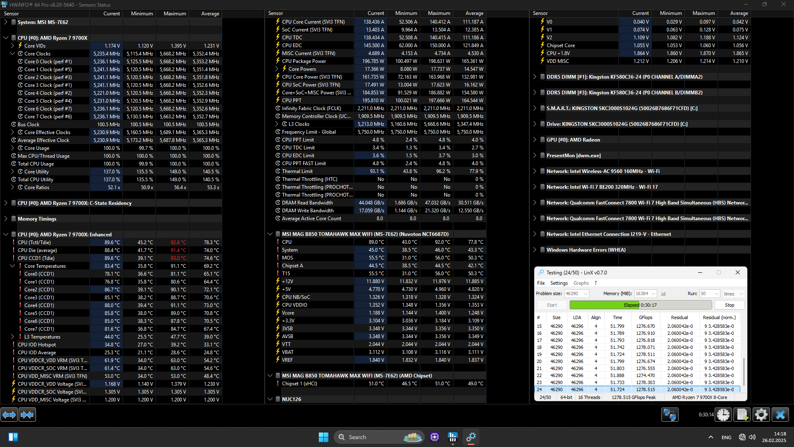Expand the Memory Timings sensor group
794x447 pixels.
tap(6, 219)
